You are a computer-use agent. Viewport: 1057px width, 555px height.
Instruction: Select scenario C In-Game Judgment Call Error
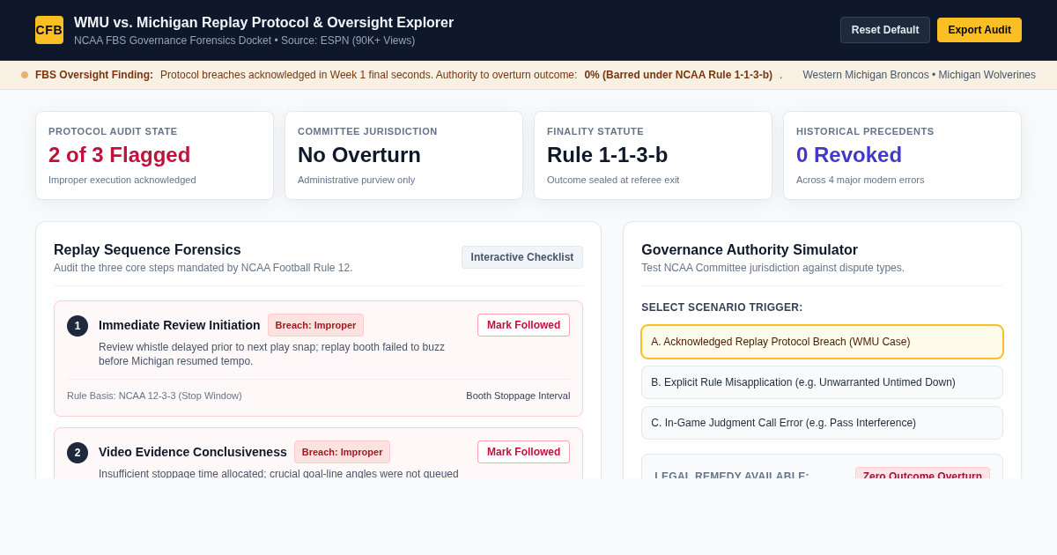(x=822, y=423)
